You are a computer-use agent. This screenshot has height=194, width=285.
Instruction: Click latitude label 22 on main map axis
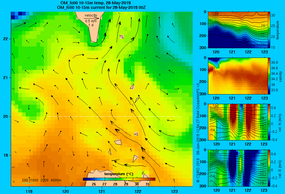coord(5,39)
